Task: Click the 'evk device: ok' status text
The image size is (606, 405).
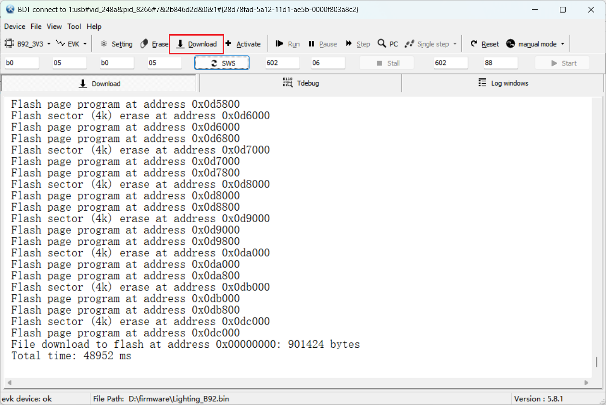Action: pyautogui.click(x=27, y=399)
